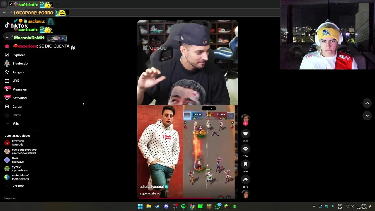Click the Más three-dots icon

[7, 124]
